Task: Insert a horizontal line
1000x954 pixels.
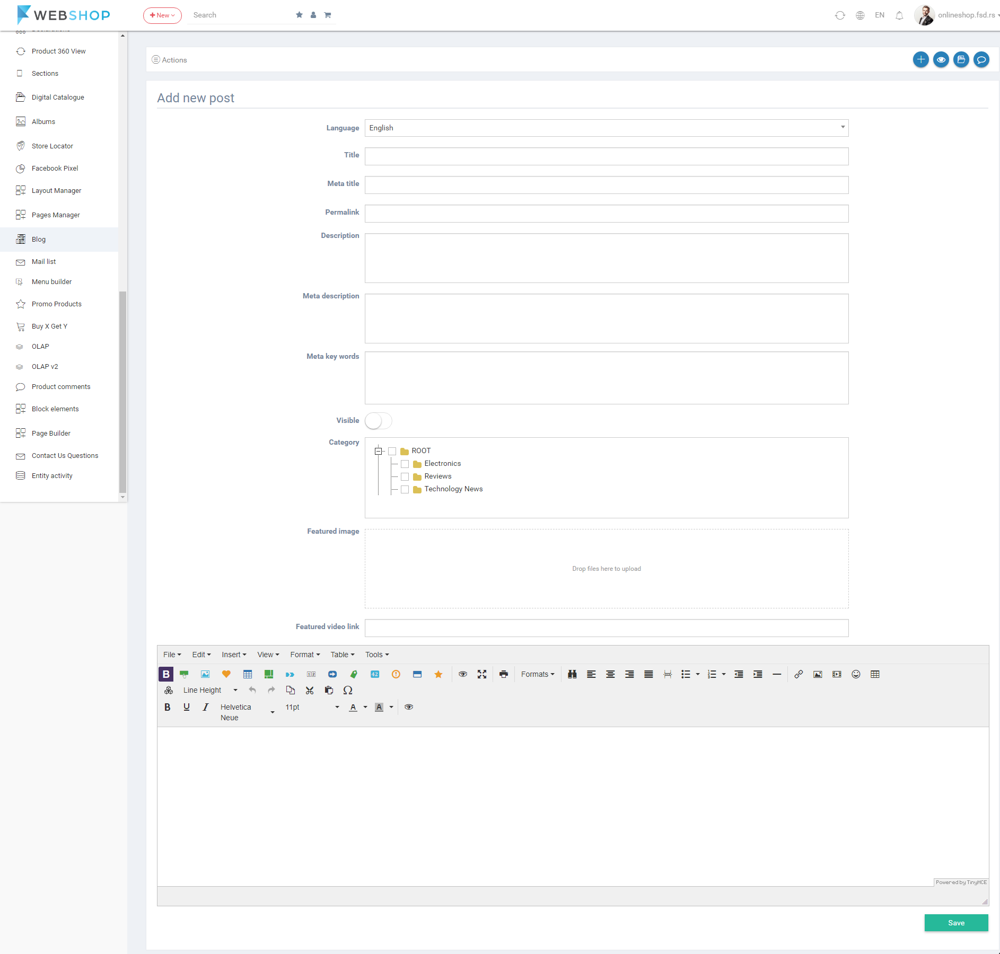Action: pyautogui.click(x=777, y=674)
